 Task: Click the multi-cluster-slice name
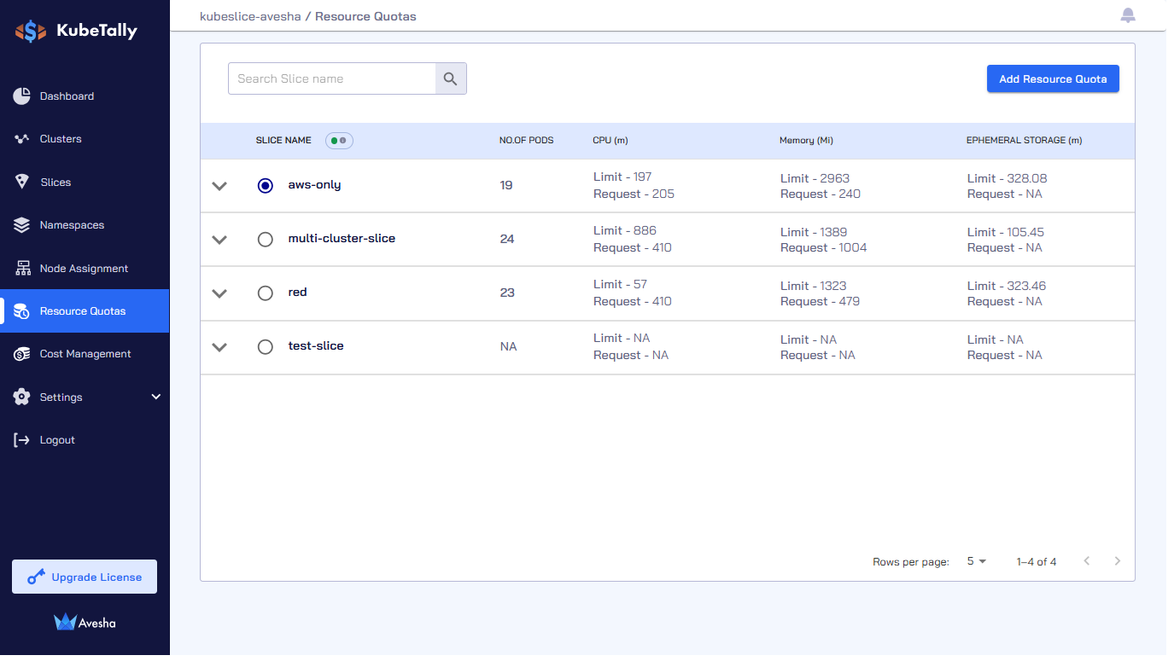(x=342, y=238)
